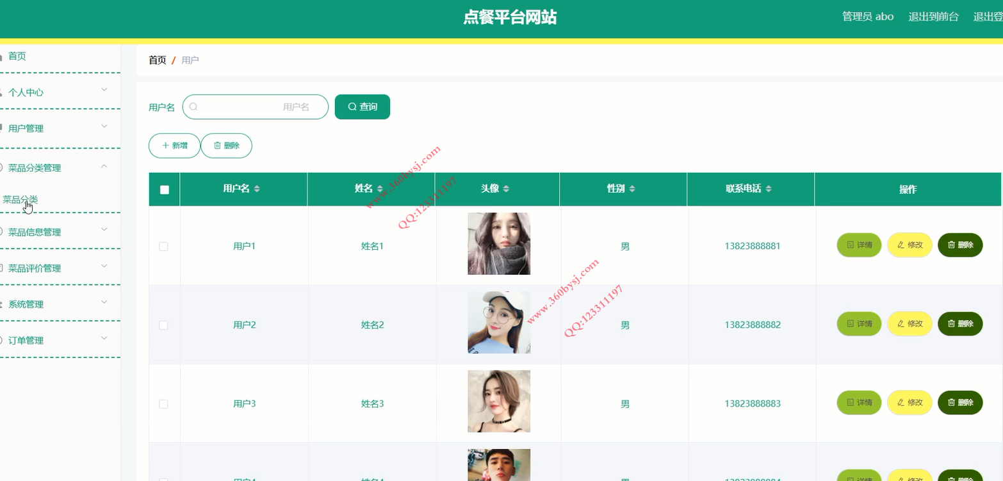
Task: Click the 操作 column header
Action: [908, 190]
